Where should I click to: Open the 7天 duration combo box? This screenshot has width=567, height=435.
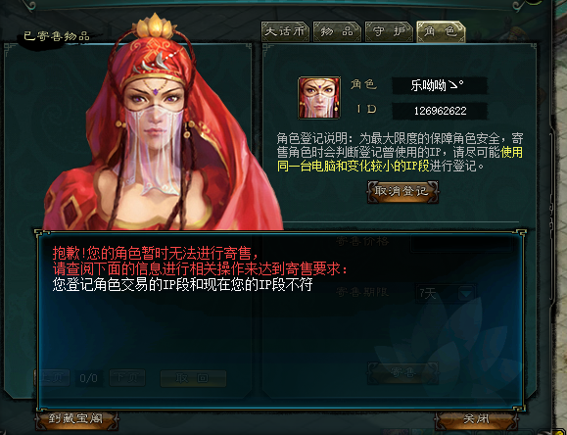[446, 293]
